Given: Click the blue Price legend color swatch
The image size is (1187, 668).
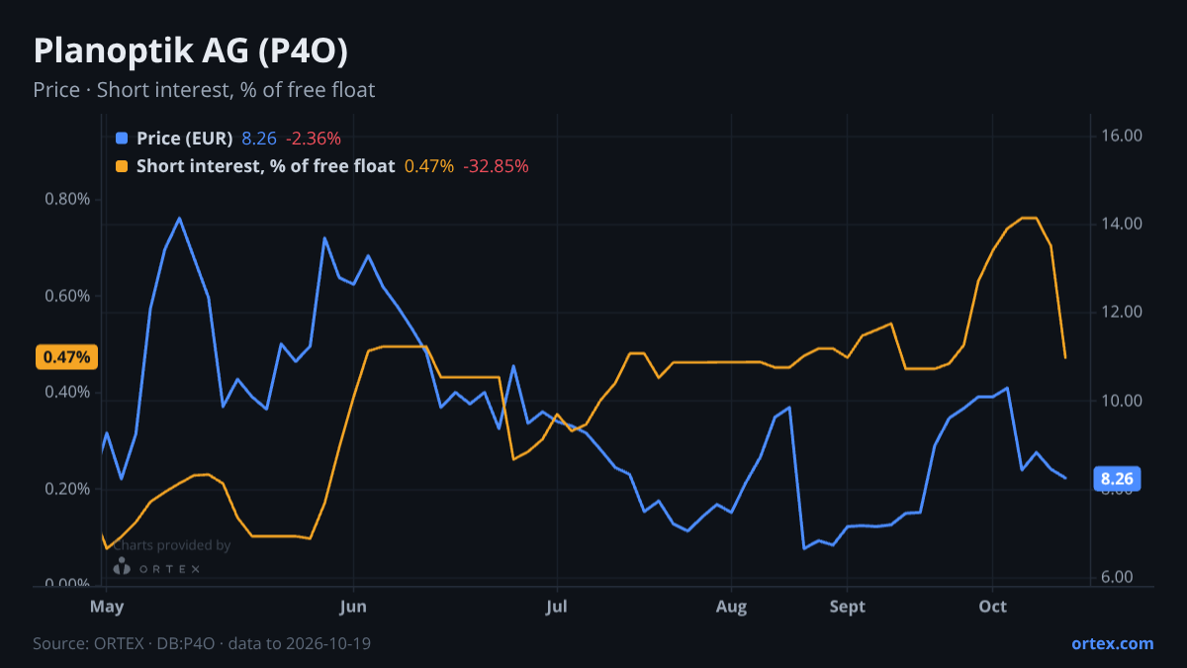Looking at the screenshot, I should coord(122,139).
